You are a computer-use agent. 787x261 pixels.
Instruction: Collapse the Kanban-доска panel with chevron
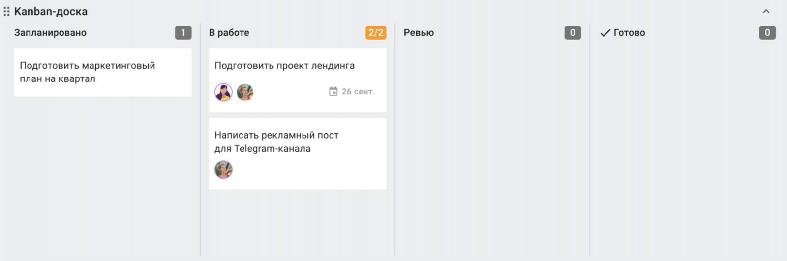[x=766, y=11]
